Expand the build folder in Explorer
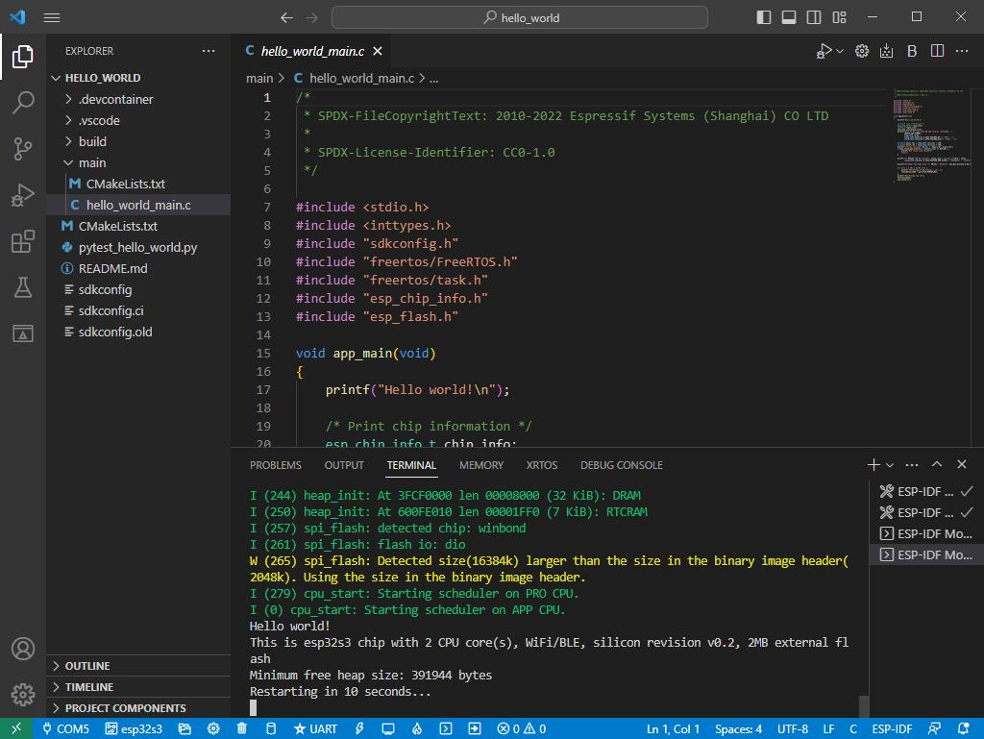The height and width of the screenshot is (739, 984). tap(92, 141)
